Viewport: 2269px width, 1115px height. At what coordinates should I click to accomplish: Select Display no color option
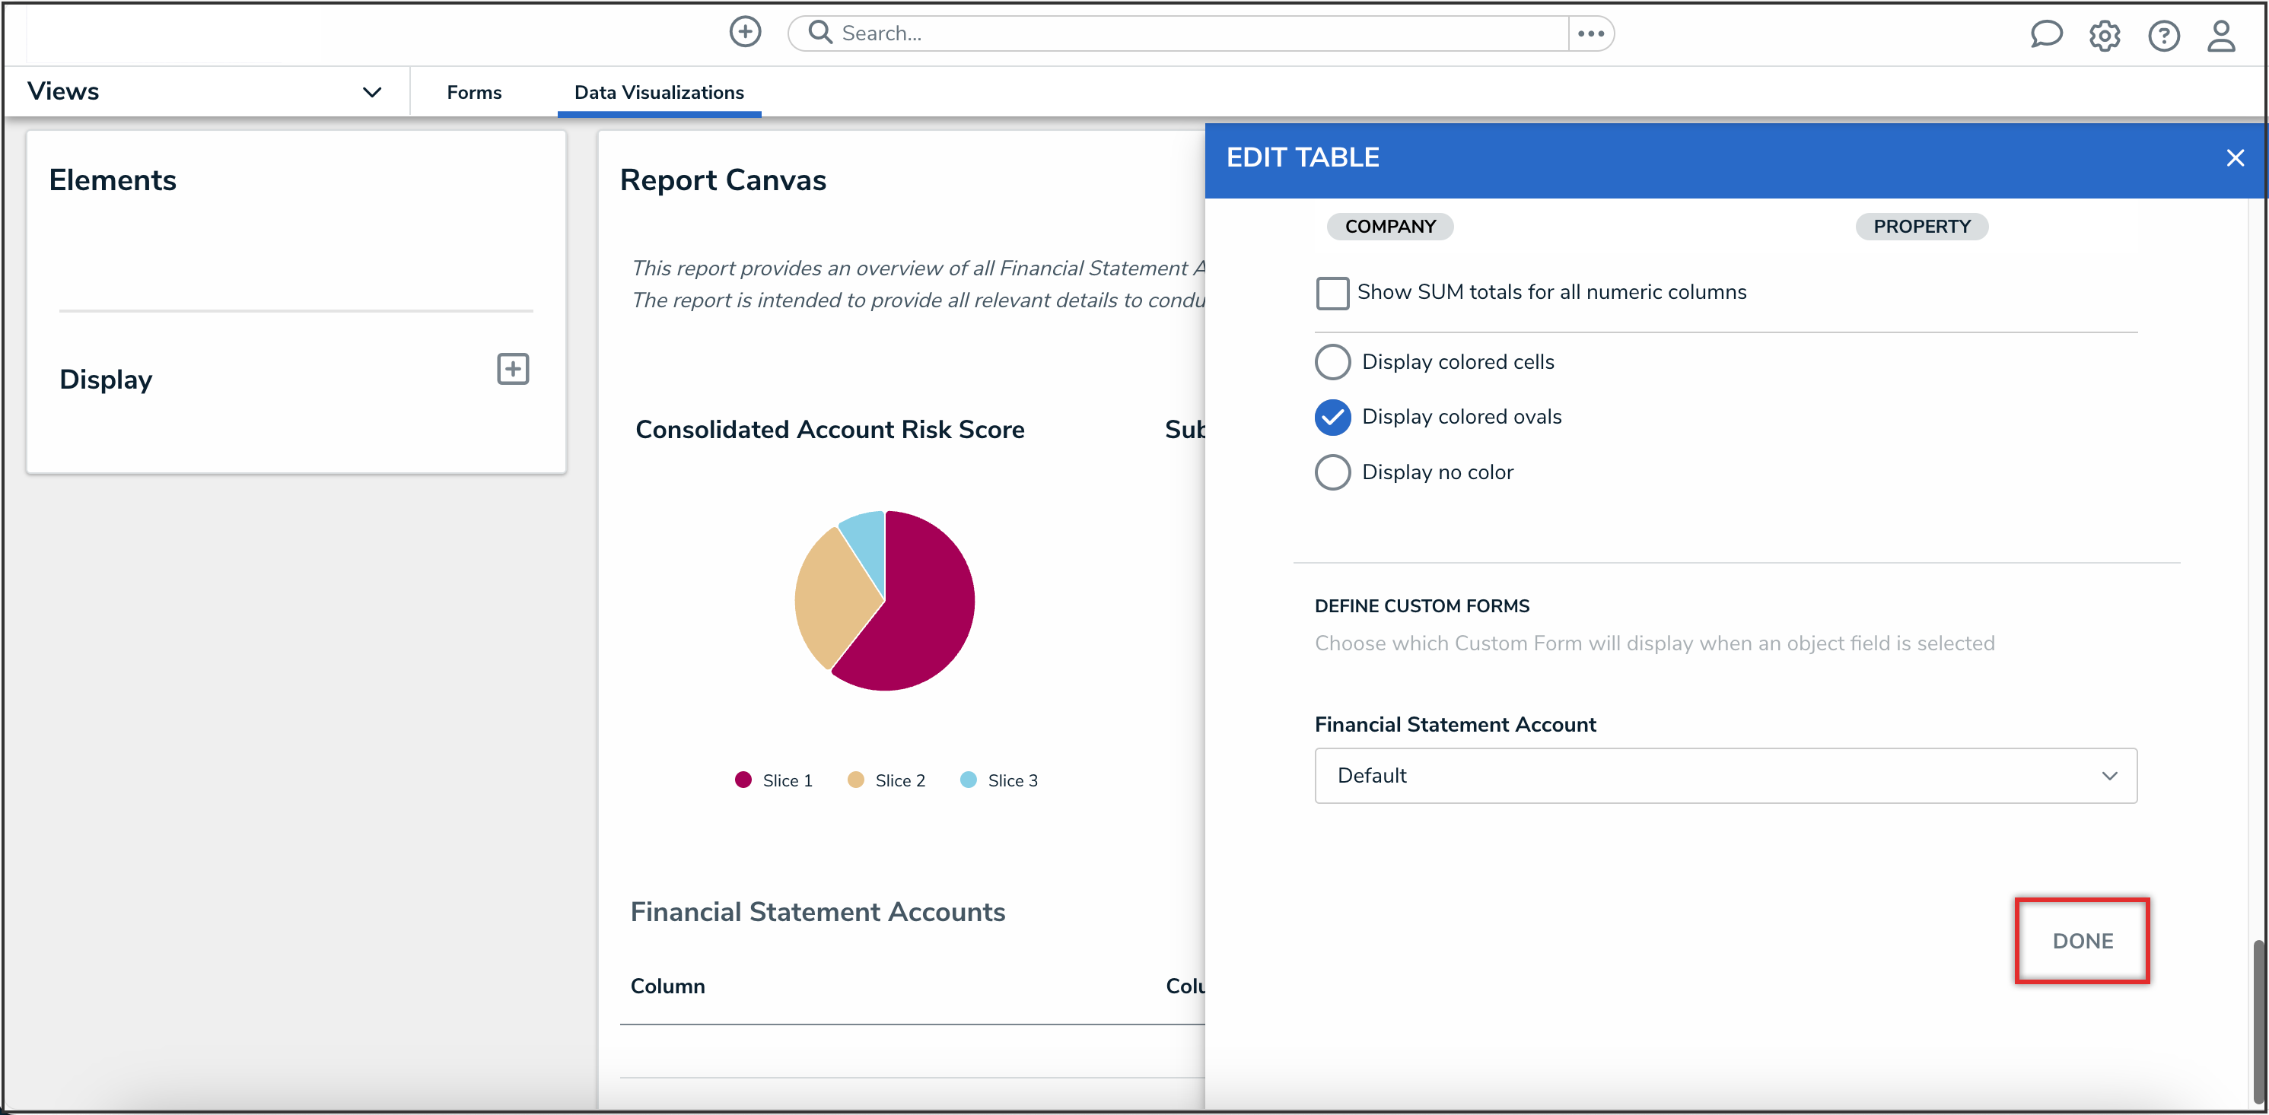[x=1332, y=472]
